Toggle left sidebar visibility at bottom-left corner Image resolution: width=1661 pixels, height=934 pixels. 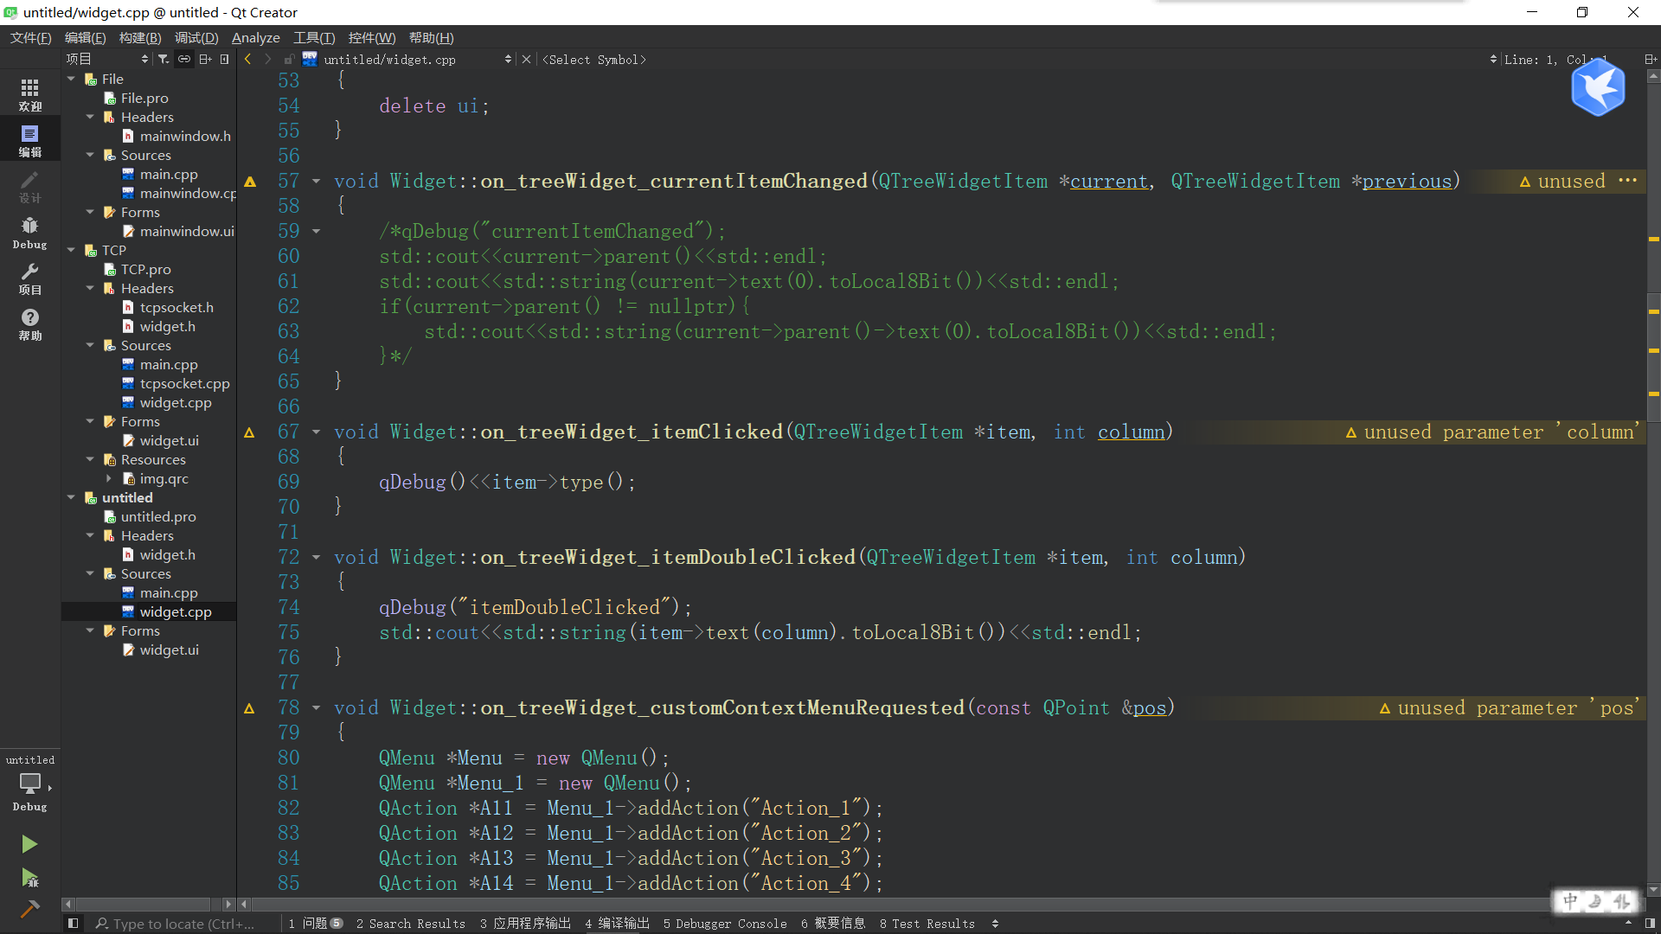tap(73, 923)
